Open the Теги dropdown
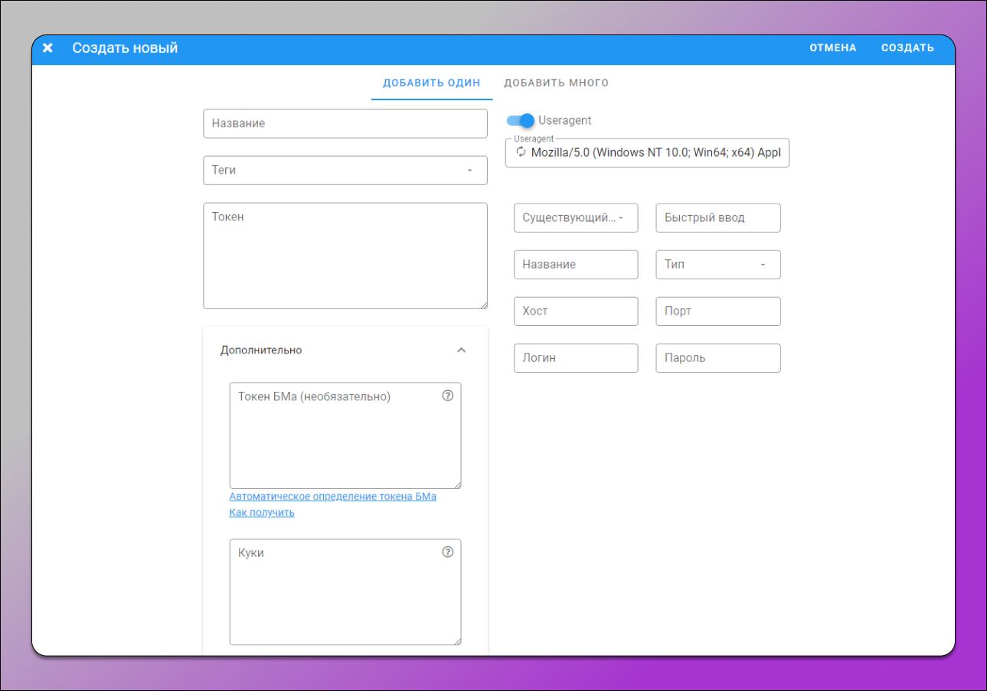This screenshot has width=987, height=691. (345, 170)
